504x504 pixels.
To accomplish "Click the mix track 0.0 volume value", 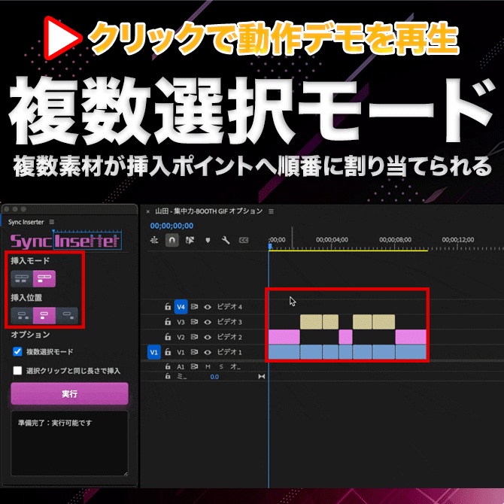I will 214,377.
